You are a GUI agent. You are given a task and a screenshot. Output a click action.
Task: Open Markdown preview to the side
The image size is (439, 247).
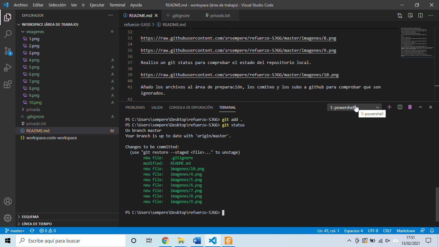(x=410, y=15)
